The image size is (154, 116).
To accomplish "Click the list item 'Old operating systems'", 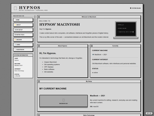I will point(52,64).
